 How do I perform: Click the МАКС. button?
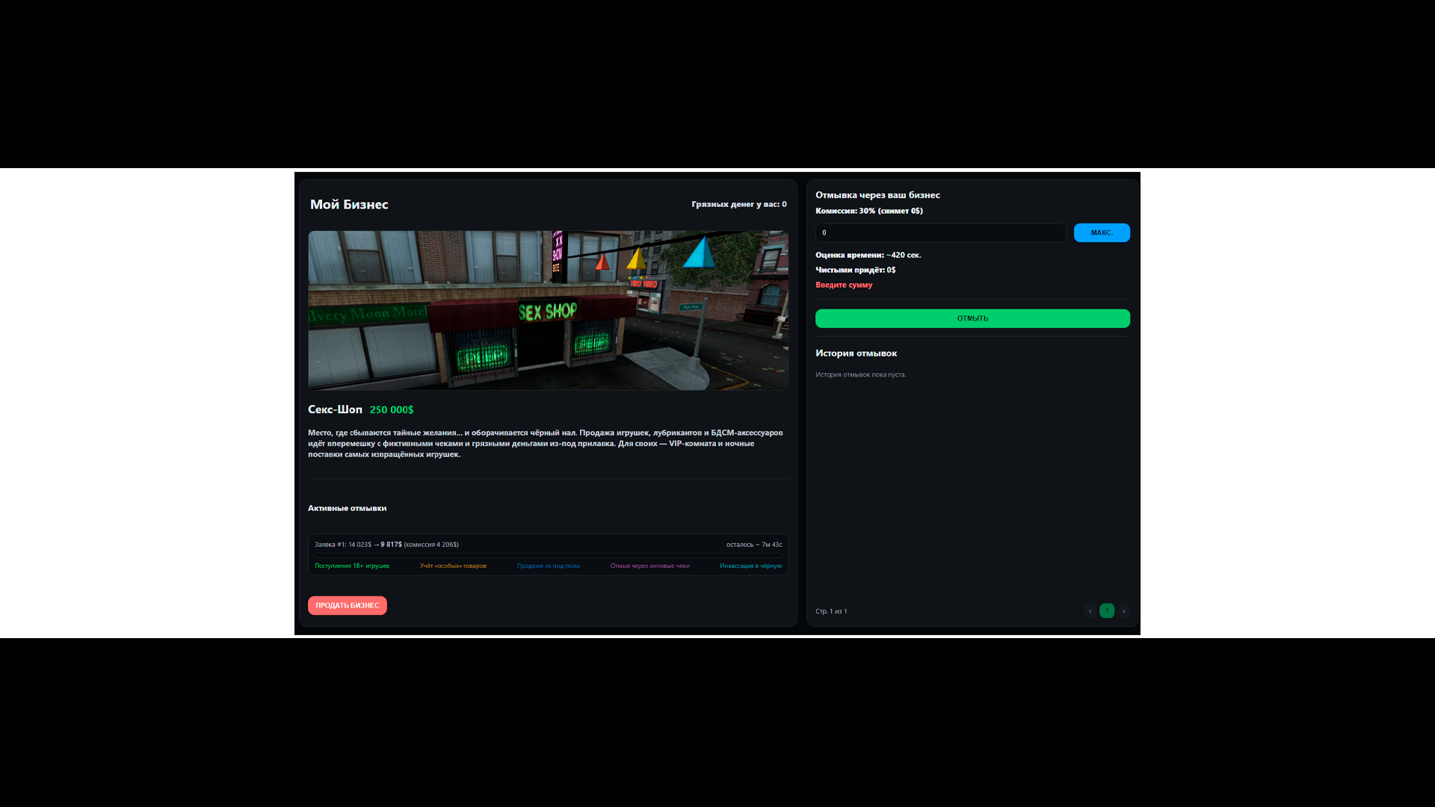pos(1102,233)
